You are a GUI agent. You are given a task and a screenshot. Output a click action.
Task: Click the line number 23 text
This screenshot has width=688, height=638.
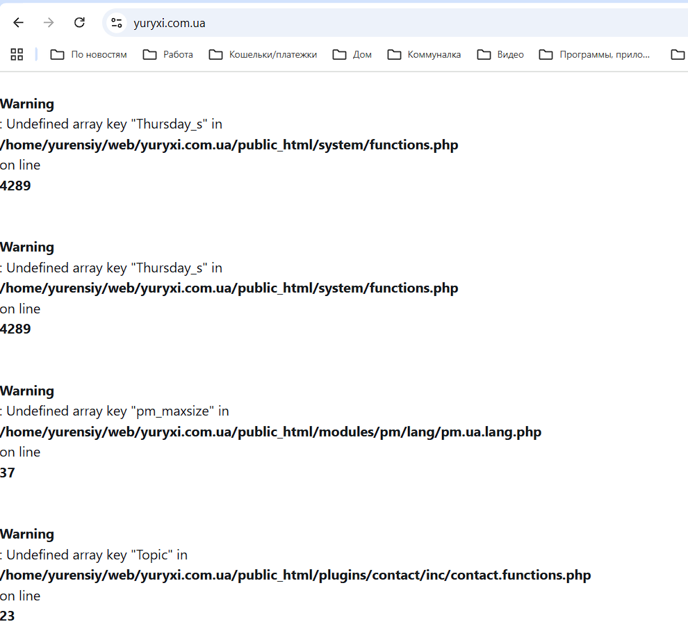click(x=8, y=616)
